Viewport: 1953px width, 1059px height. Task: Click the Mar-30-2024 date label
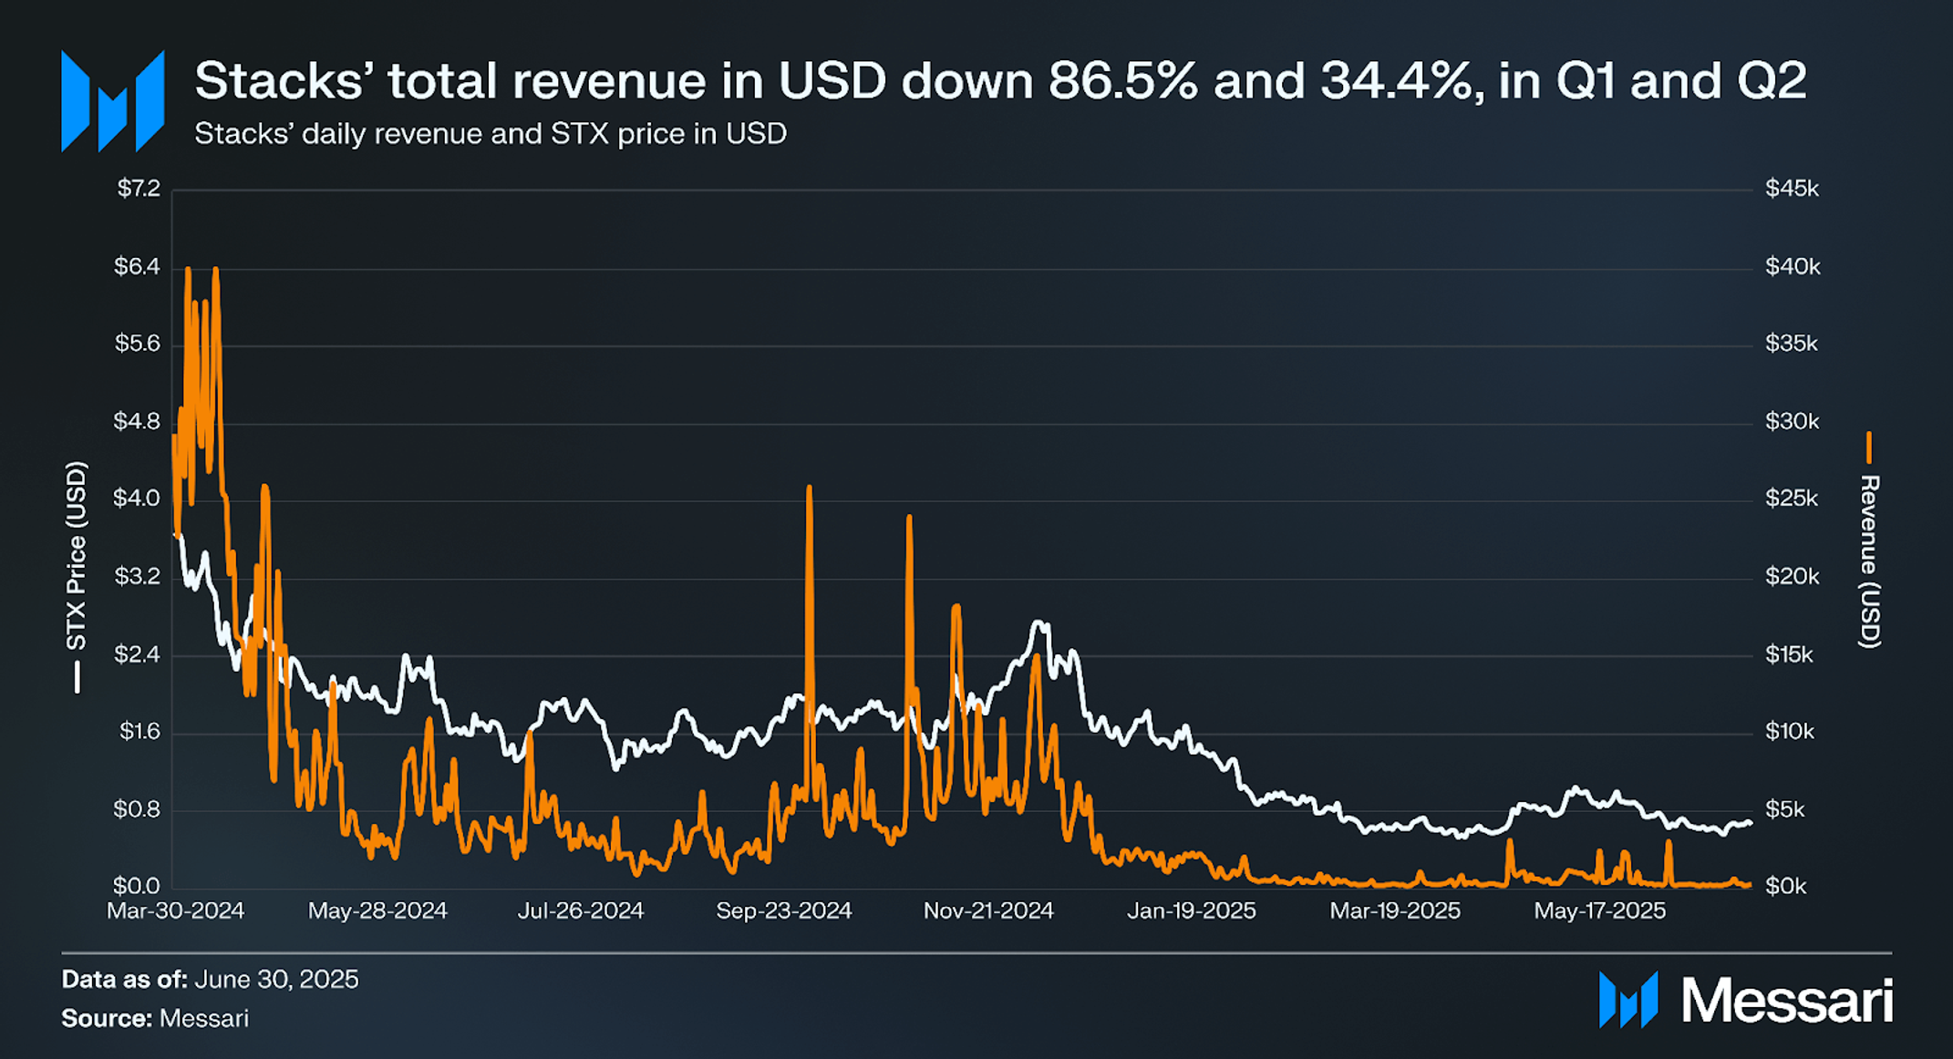click(x=176, y=910)
